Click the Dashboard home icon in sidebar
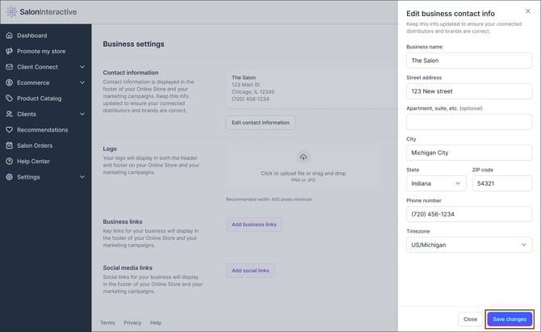The height and width of the screenshot is (332, 541). [10, 36]
